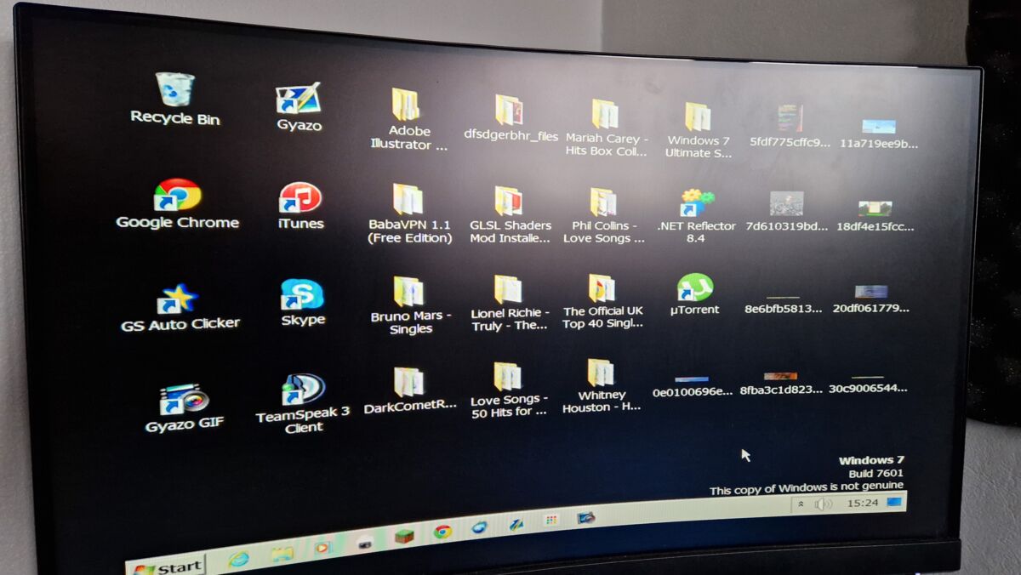Select the Bruno Mars - Singles folder
Screen dimensions: 1021x575
(410, 305)
